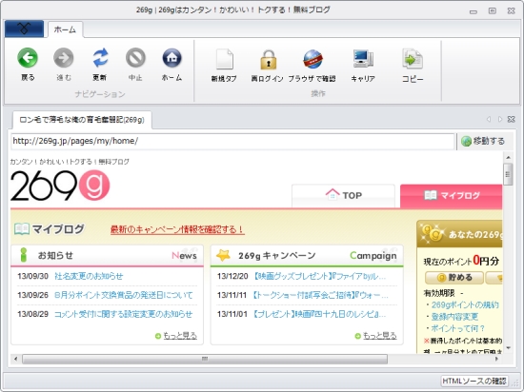Click the green Back (戻る) arrow icon
Screen dimensions: 524x392
click(28, 58)
